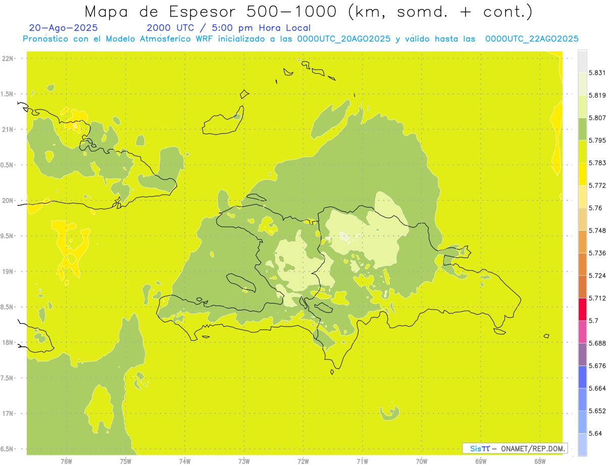Pick the red legend swatch between 5.712 and 5.7
Screen dimensions: 606x468
pos(582,309)
